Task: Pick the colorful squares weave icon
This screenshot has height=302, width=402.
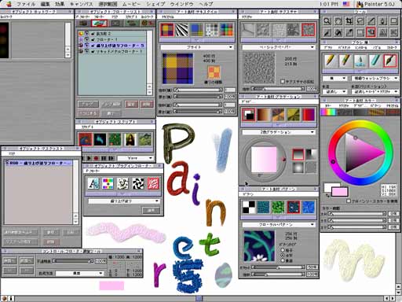Action: pyautogui.click(x=226, y=30)
